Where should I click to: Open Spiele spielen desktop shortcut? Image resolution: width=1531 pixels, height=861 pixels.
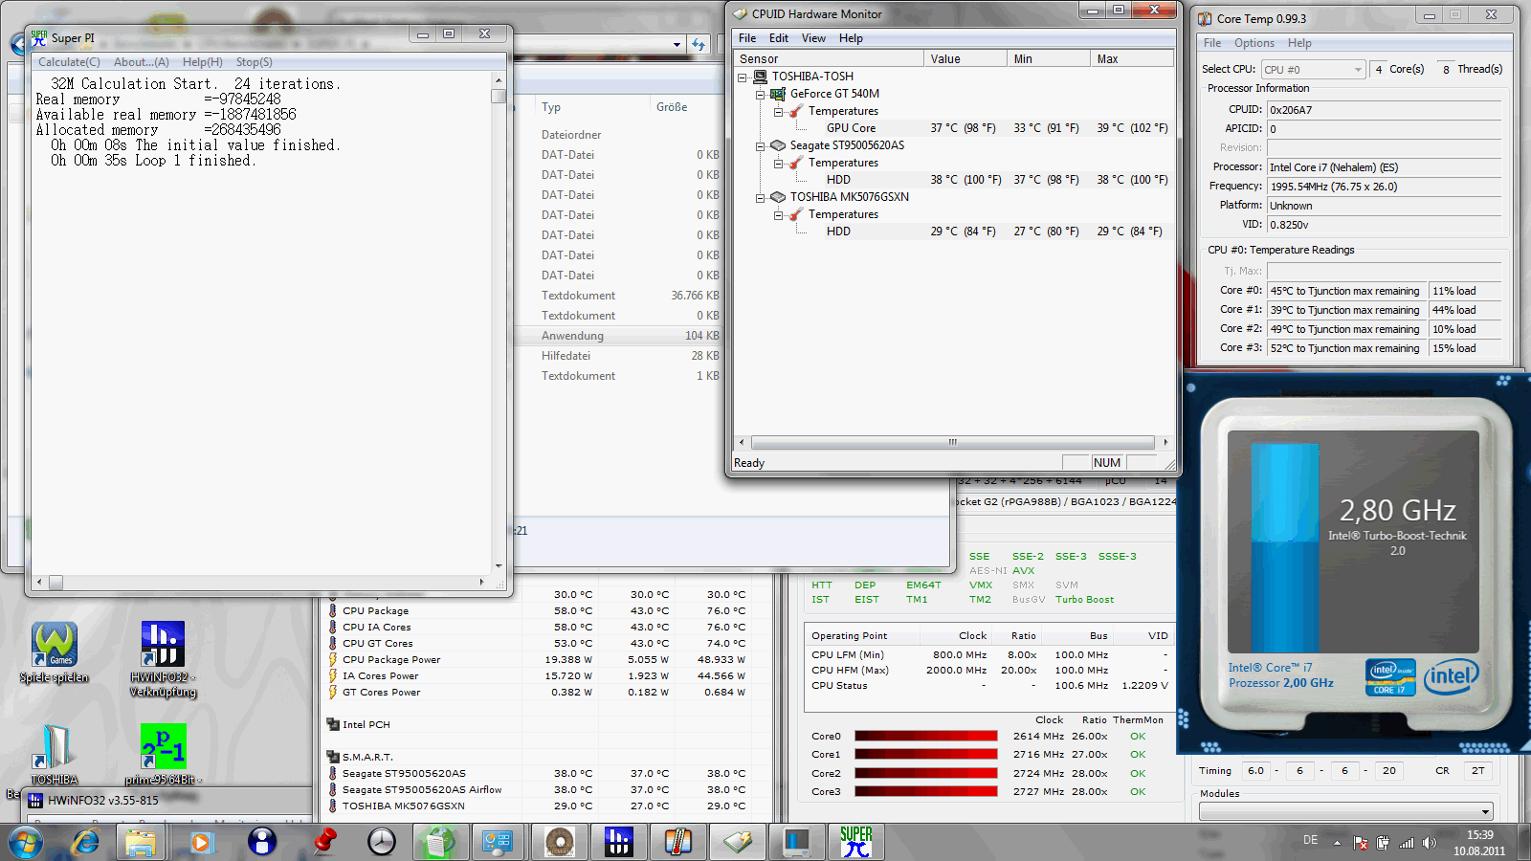[x=55, y=652]
